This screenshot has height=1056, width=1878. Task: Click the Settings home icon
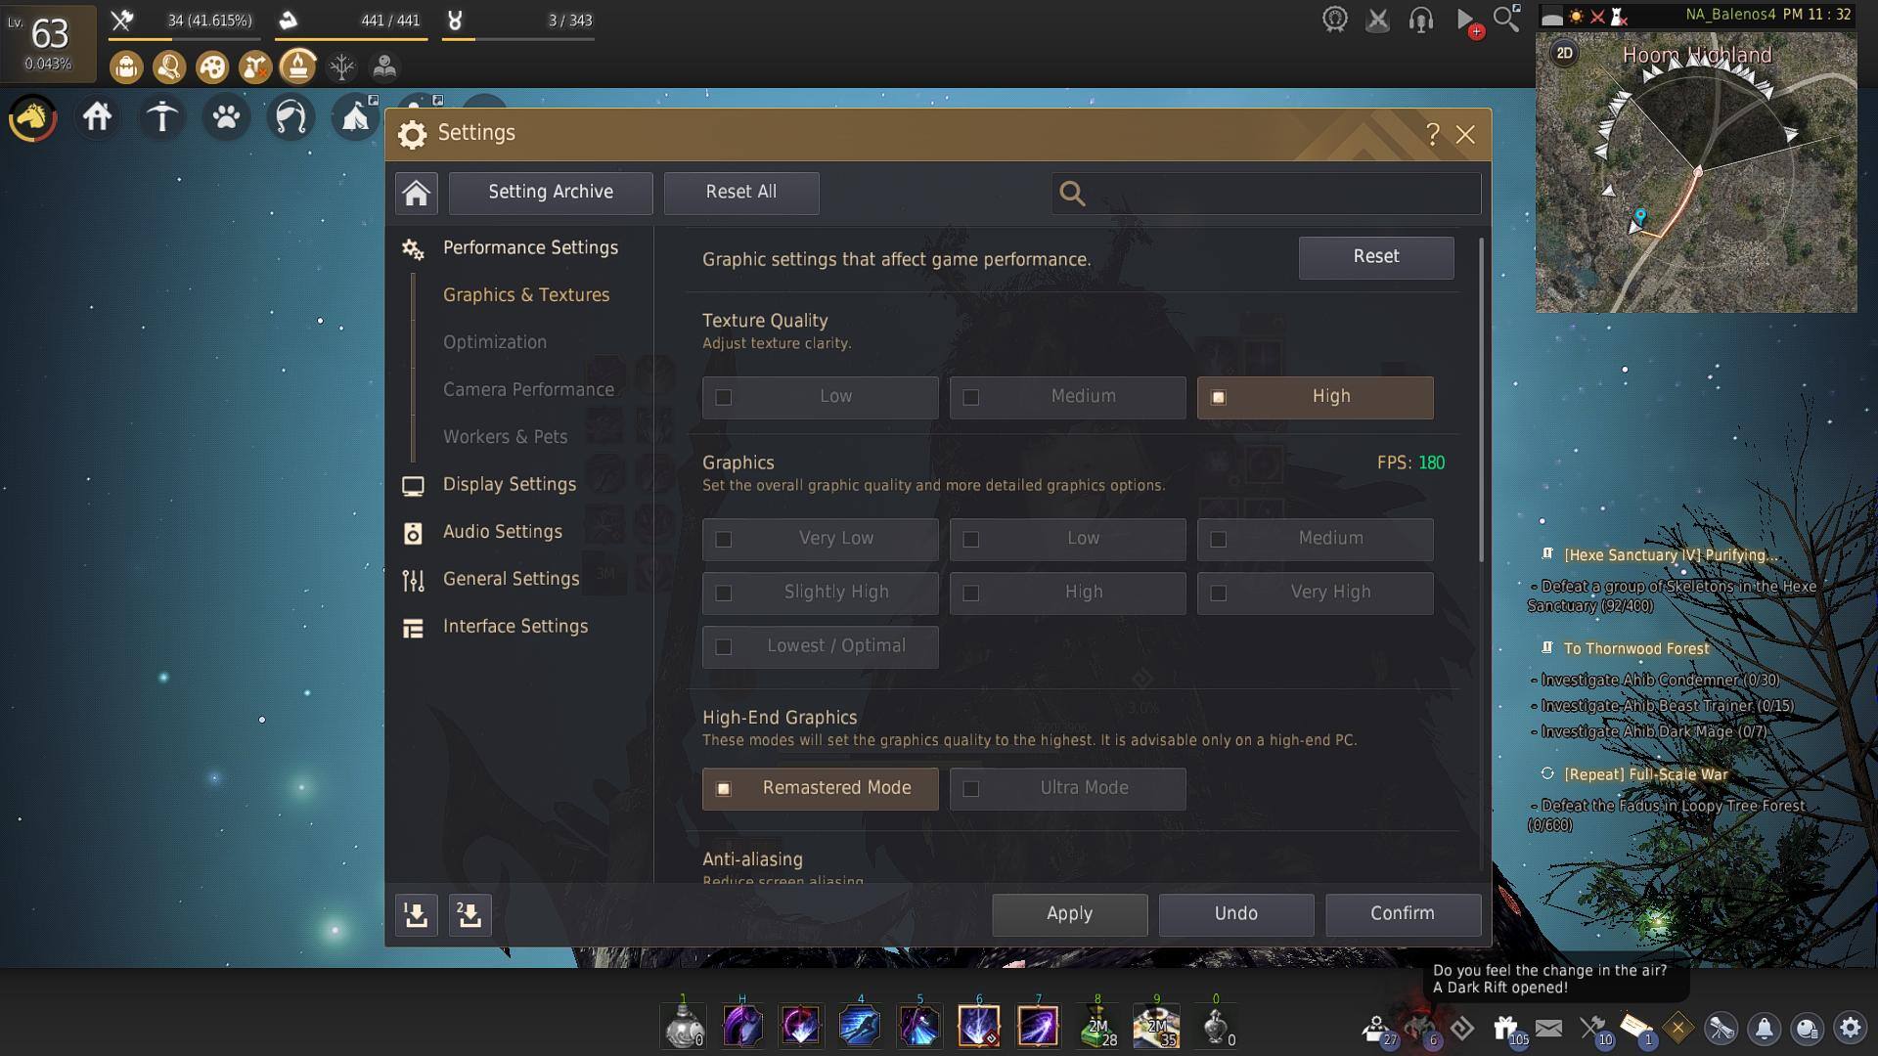416,193
